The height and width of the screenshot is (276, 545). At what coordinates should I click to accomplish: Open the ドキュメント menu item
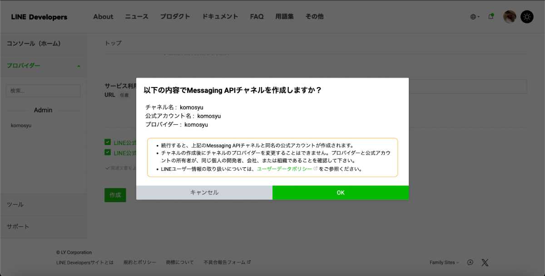(220, 16)
